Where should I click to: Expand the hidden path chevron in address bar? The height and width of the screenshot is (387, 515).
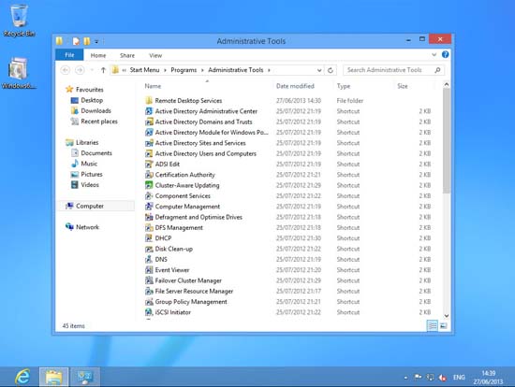(125, 70)
